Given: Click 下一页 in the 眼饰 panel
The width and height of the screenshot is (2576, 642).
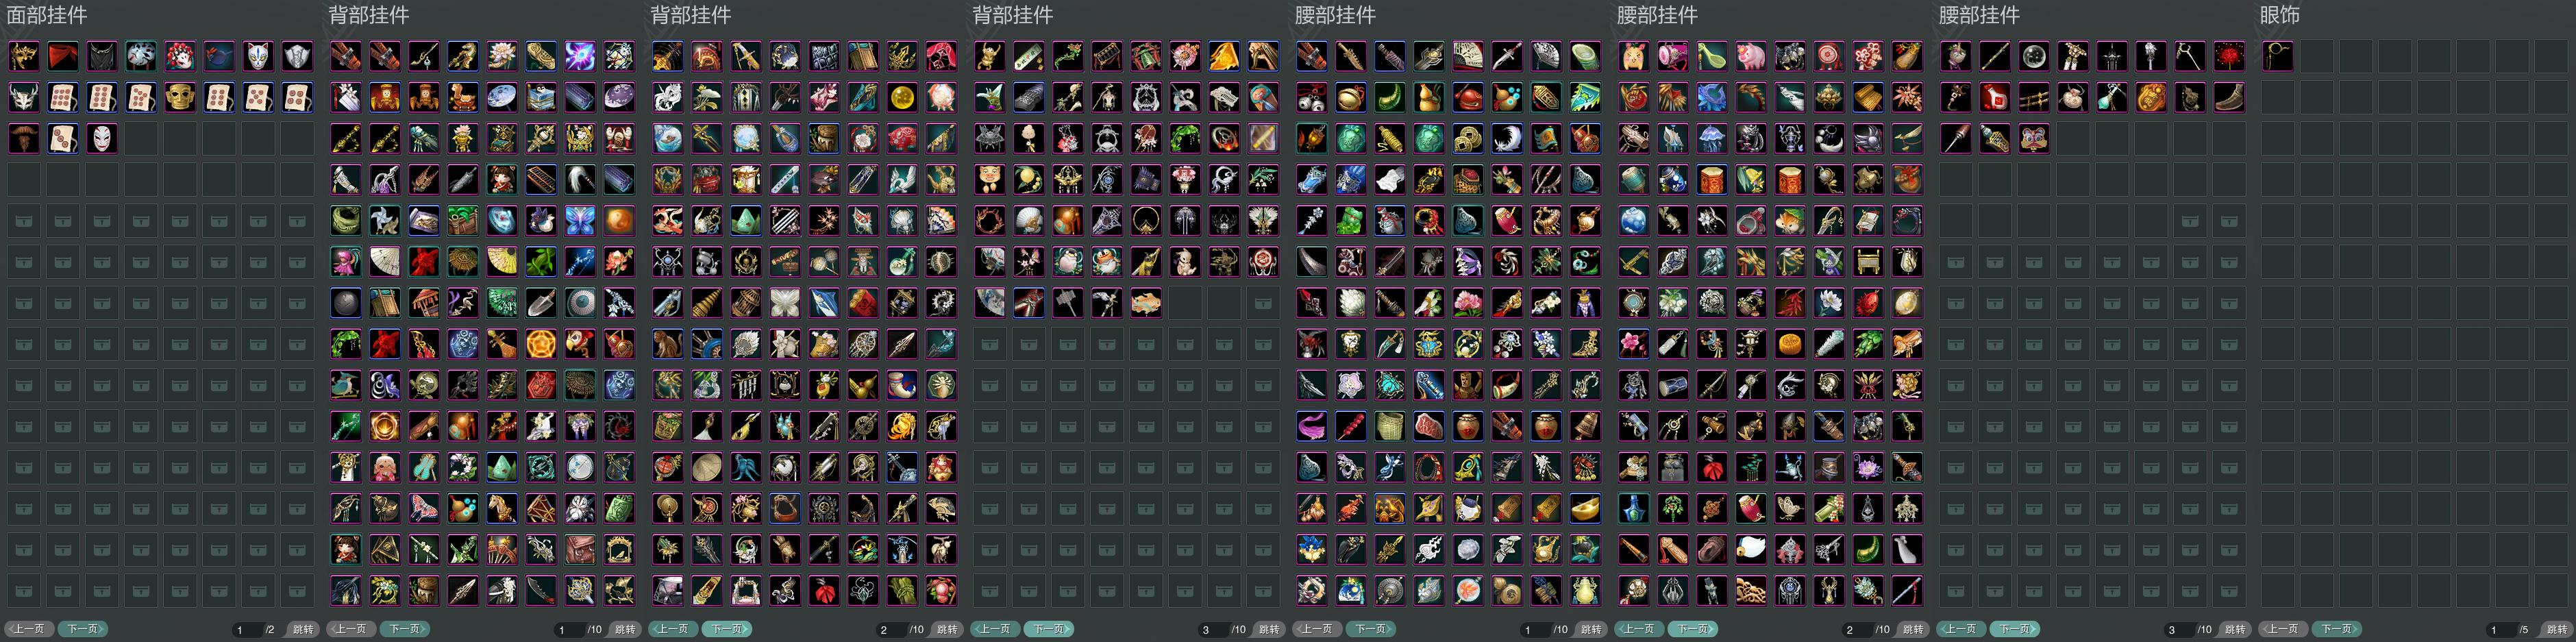Looking at the screenshot, I should [2336, 629].
